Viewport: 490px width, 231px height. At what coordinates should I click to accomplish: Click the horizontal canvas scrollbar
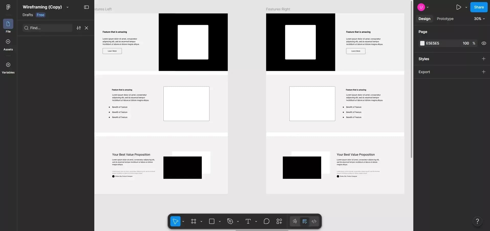click(262, 230)
